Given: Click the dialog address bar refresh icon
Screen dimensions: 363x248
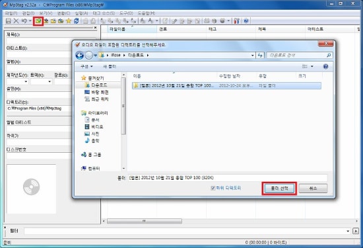Looking at the screenshot, I should tap(260, 55).
